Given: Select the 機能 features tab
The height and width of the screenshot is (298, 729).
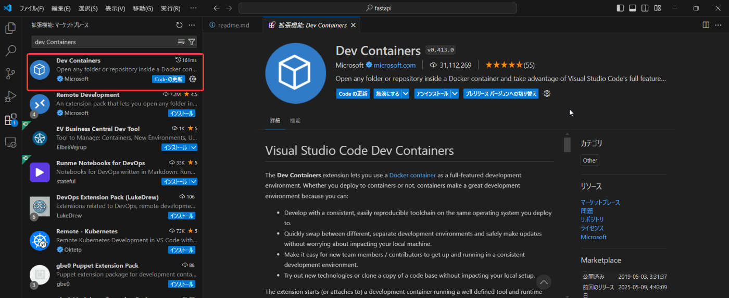Looking at the screenshot, I should [295, 120].
